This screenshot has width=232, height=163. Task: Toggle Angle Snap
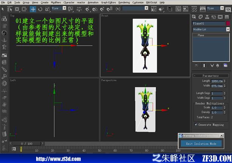95,9
